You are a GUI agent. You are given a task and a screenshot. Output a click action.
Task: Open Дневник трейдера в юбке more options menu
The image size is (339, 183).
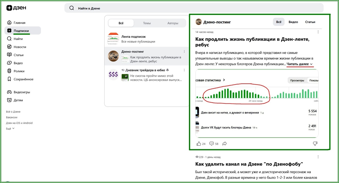(184, 70)
